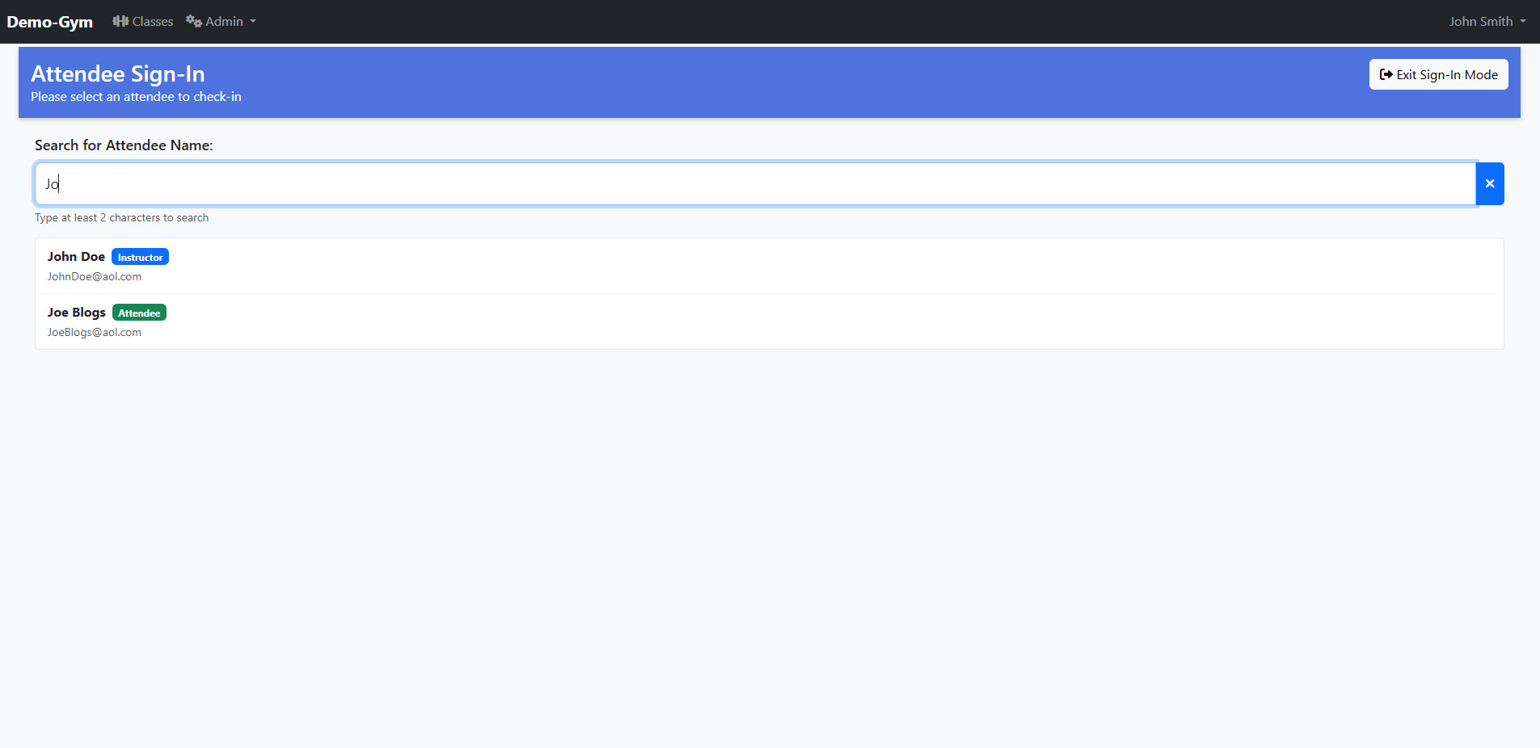Click the Attendee Sign-In heading
This screenshot has height=748, width=1540.
pos(118,74)
